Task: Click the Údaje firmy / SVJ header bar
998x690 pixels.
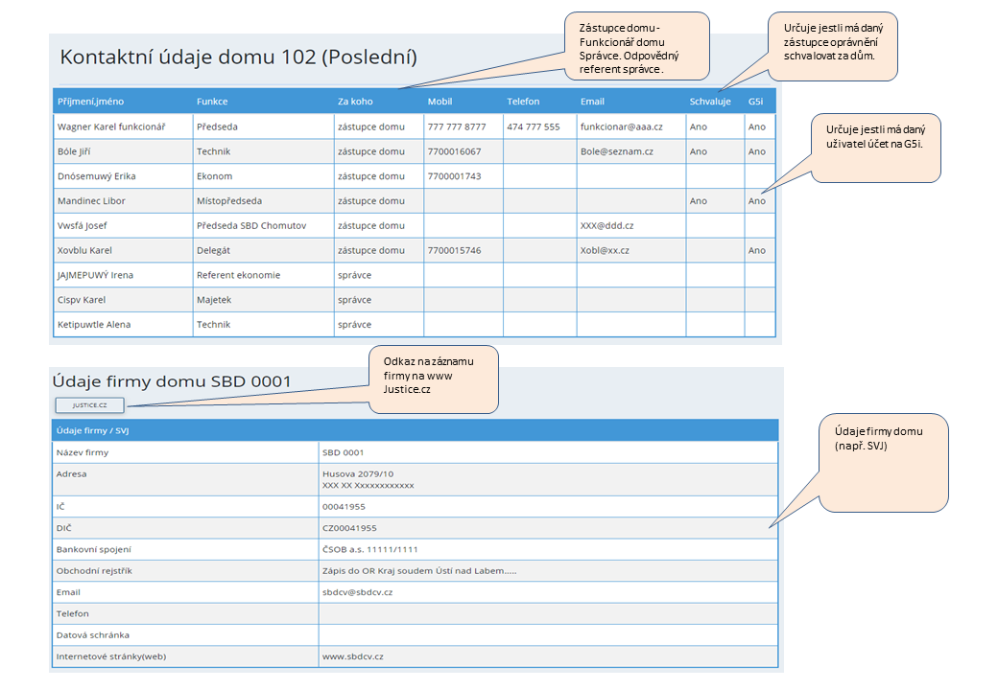Action: 415,430
